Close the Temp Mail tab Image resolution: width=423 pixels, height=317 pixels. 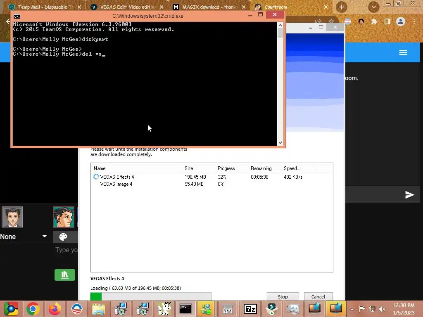click(79, 7)
